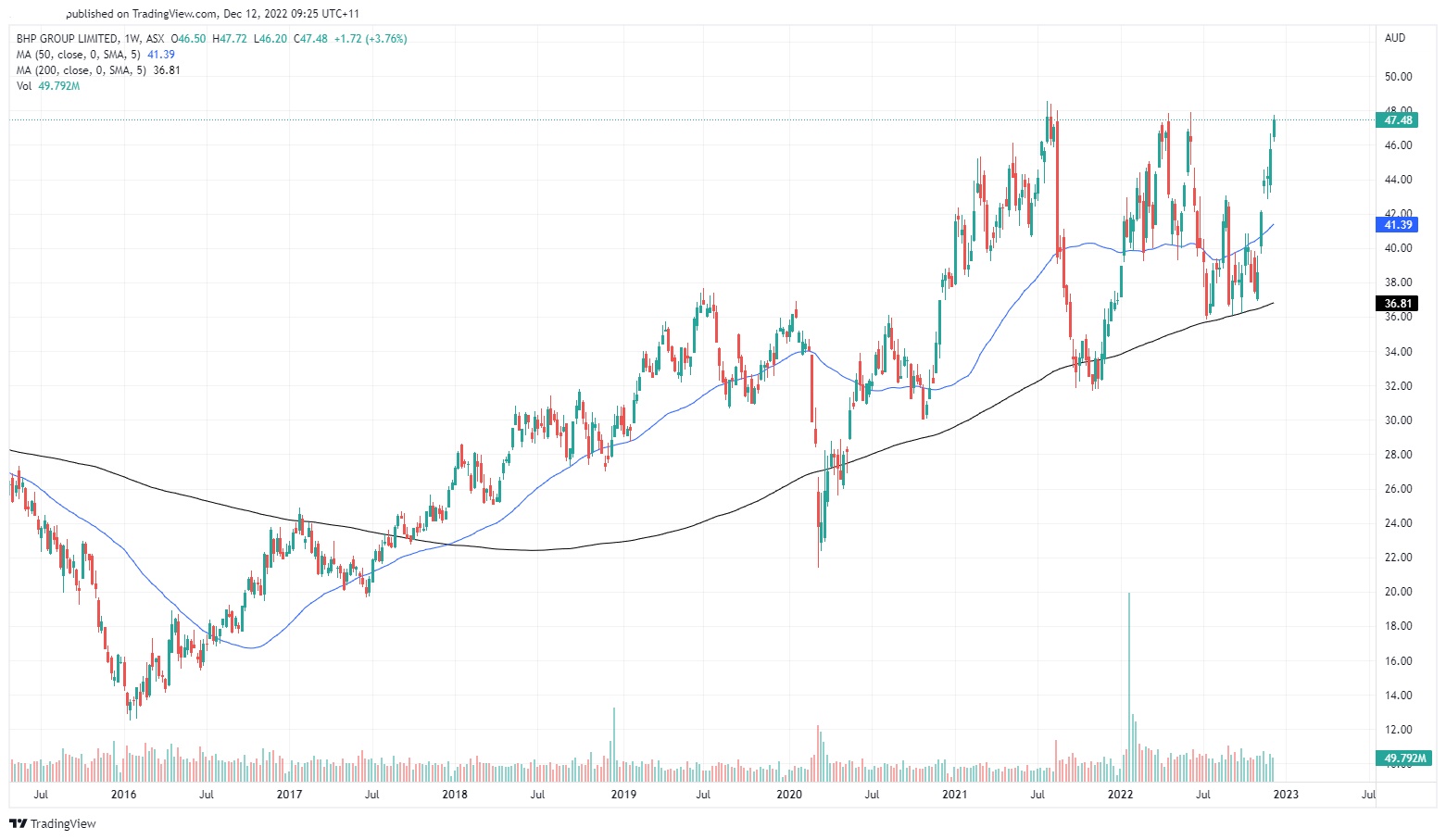Viewport: 1446px width, 840px height.
Task: Click the TradingView logo below the chart
Action: [53, 823]
